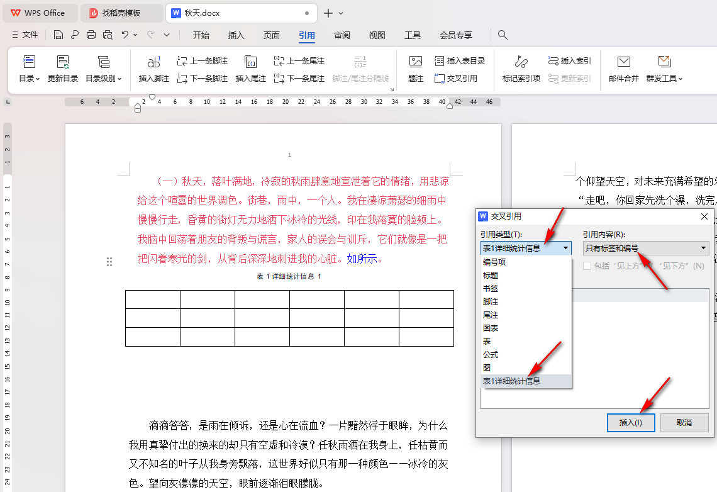Expand quick access toolbar customize chevron

coord(167,35)
